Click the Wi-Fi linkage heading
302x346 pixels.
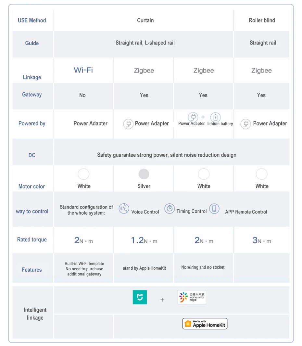click(83, 70)
